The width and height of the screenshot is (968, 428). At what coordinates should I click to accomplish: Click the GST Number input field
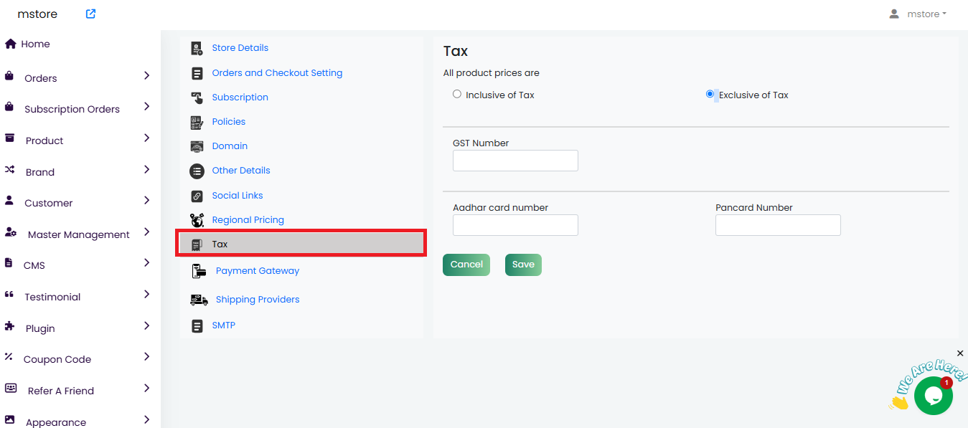coord(515,161)
